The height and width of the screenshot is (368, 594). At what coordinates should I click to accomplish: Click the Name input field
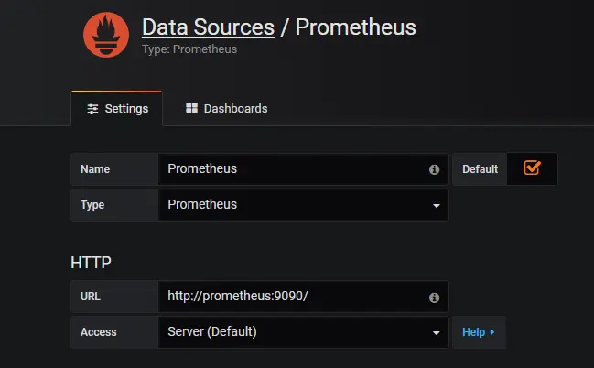coord(293,169)
